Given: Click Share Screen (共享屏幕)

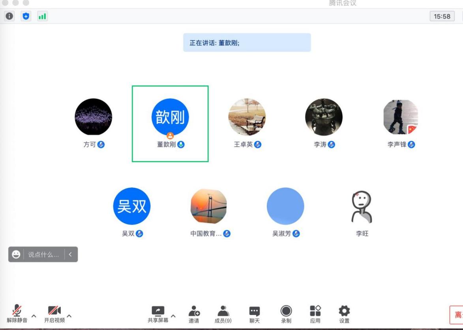Looking at the screenshot, I should 158,314.
